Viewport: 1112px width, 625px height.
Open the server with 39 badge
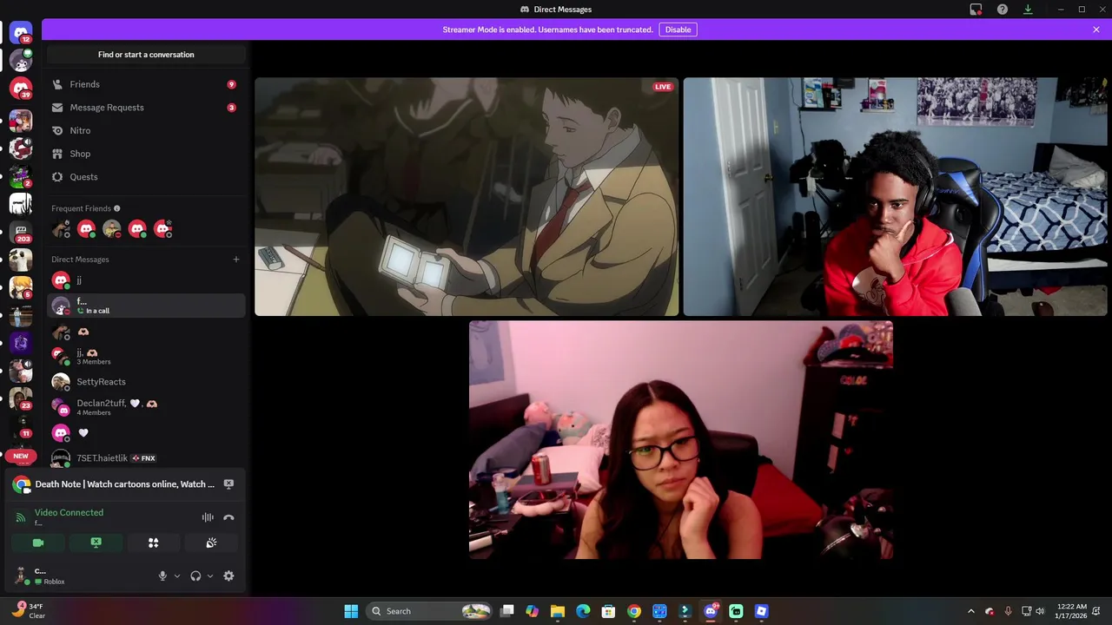[x=21, y=88]
